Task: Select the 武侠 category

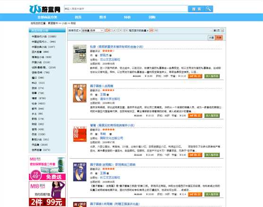Action: coord(38,88)
